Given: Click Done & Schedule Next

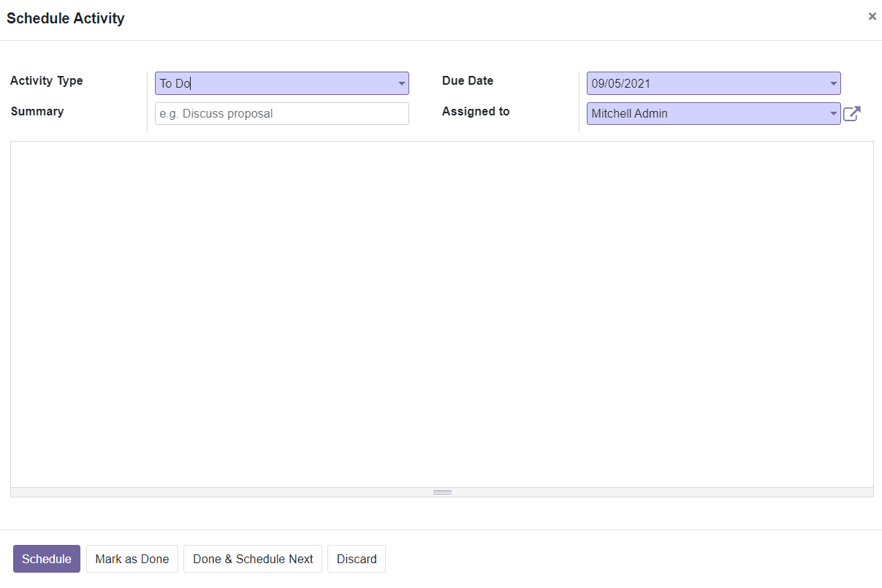Looking at the screenshot, I should point(252,558).
